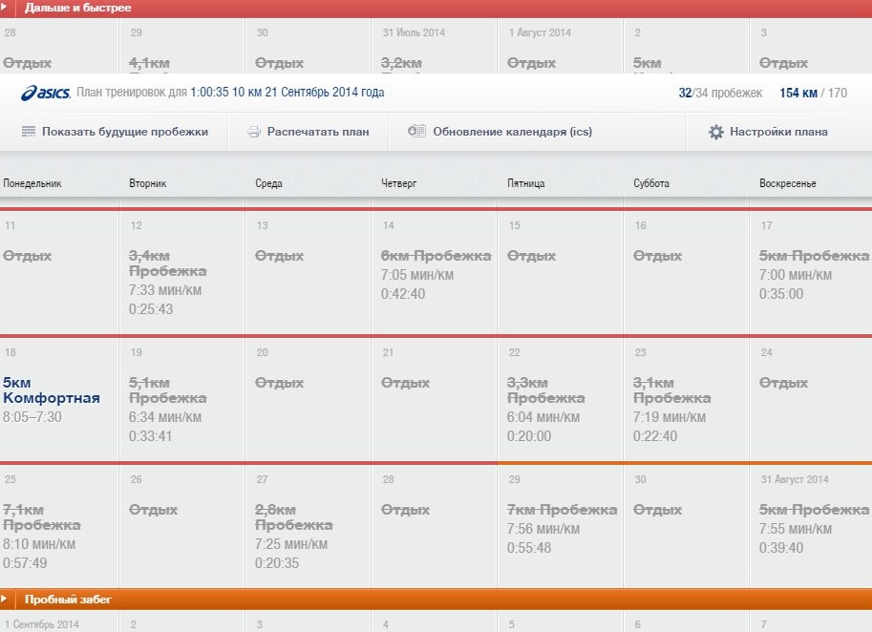Click the 3,3км Пробежка run on the 22nd
Viewport: 872px width, 632px height.
546,390
